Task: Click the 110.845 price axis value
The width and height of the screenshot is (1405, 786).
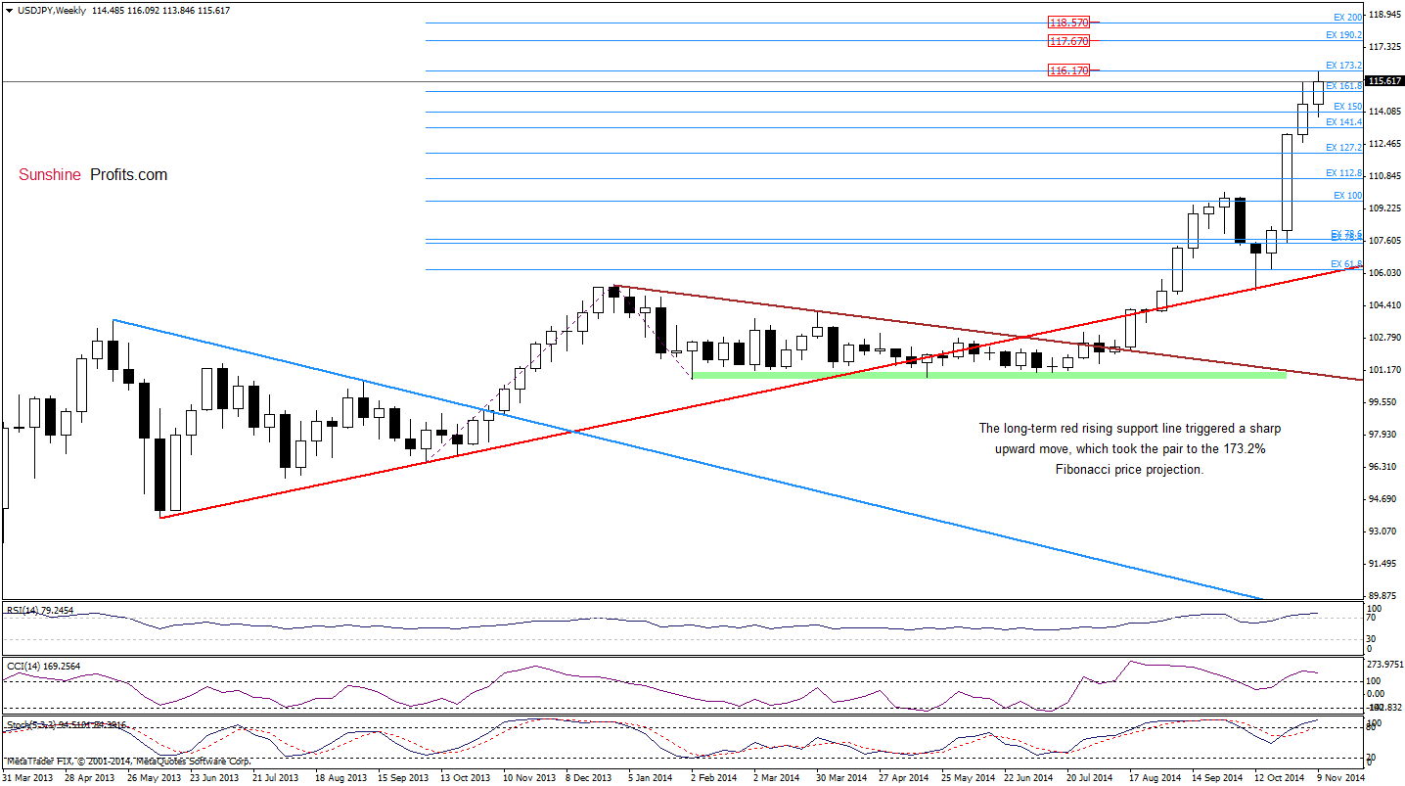Action: (x=1385, y=176)
